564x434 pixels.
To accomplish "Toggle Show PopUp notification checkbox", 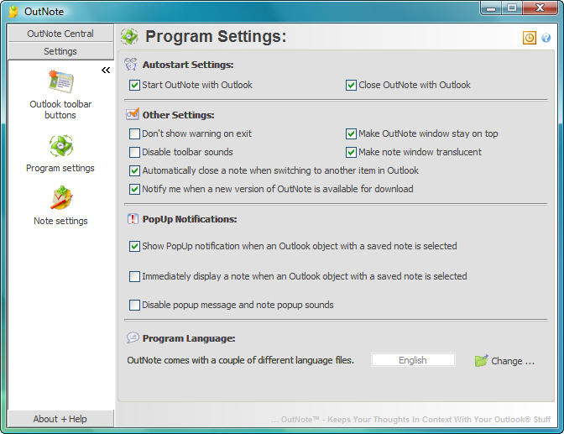I will pyautogui.click(x=134, y=247).
